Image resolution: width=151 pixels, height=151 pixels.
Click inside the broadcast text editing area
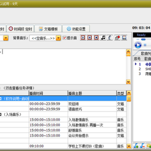[63, 66]
